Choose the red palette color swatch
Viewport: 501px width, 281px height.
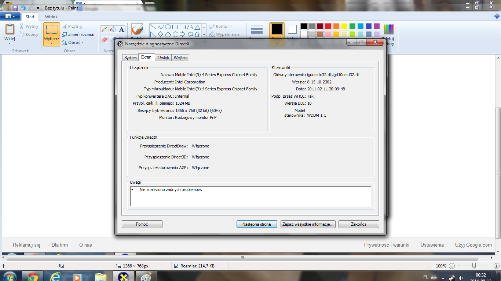328,26
